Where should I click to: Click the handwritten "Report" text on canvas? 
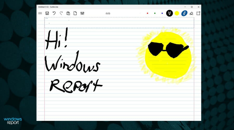coord(75,85)
